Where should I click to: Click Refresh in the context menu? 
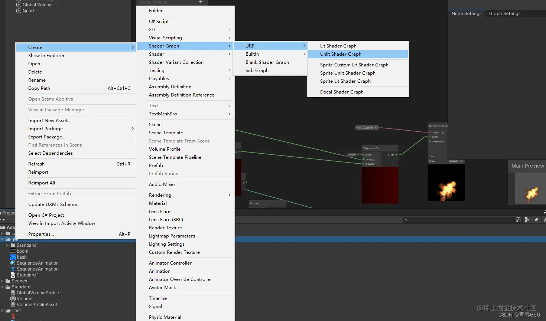(36, 164)
